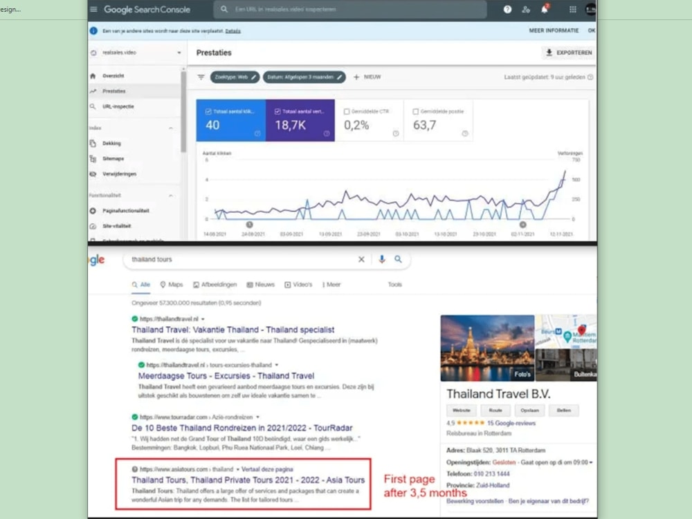Open Thailand Tours, Thailand Private Tours result
The image size is (692, 519).
click(248, 480)
